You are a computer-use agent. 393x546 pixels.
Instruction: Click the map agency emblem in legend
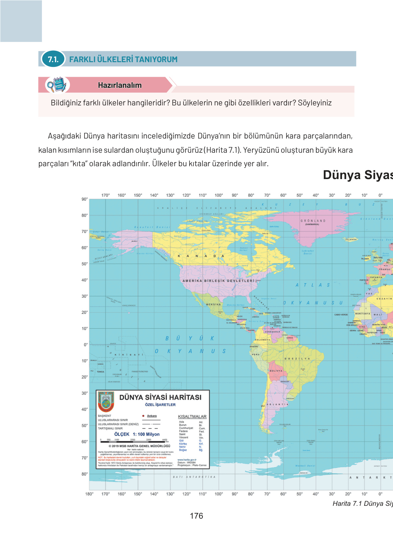[x=106, y=401]
